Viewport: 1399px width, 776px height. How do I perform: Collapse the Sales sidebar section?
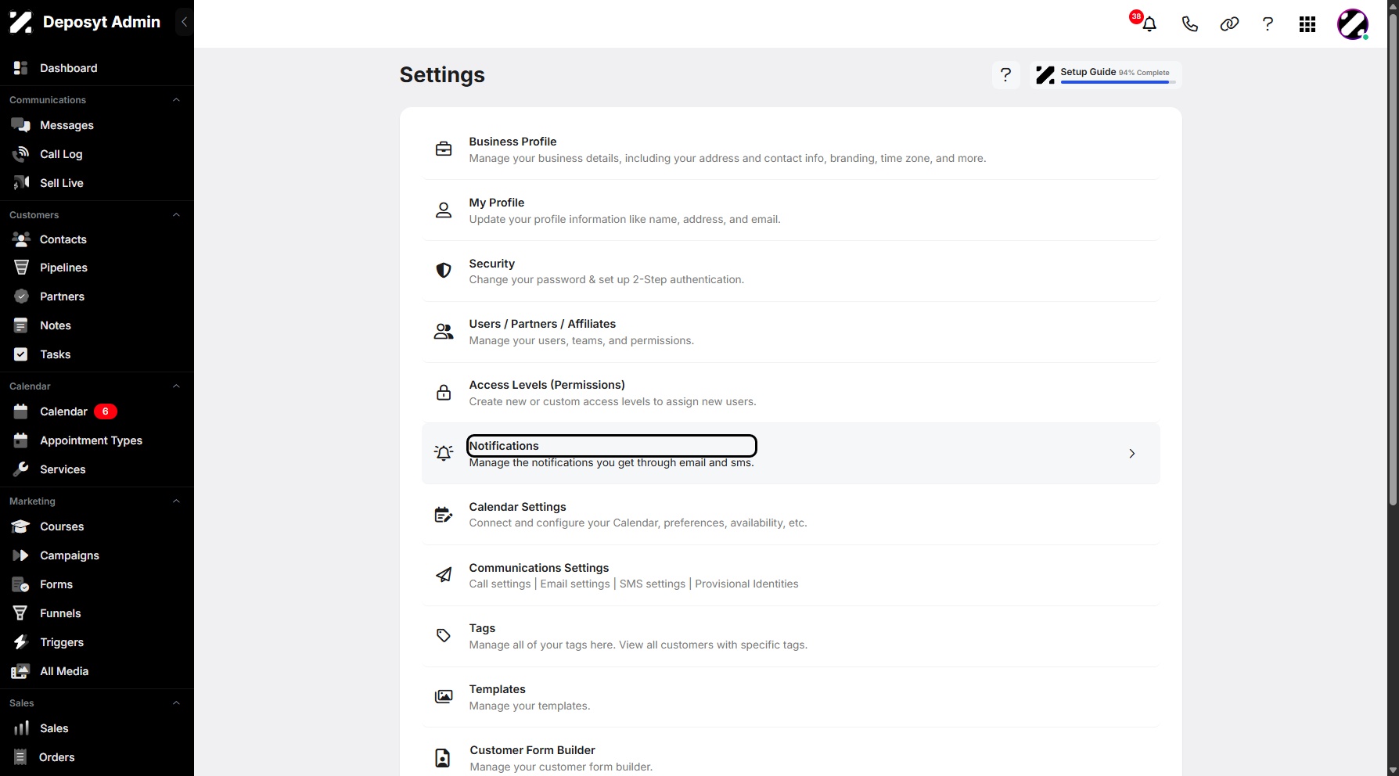(x=176, y=703)
